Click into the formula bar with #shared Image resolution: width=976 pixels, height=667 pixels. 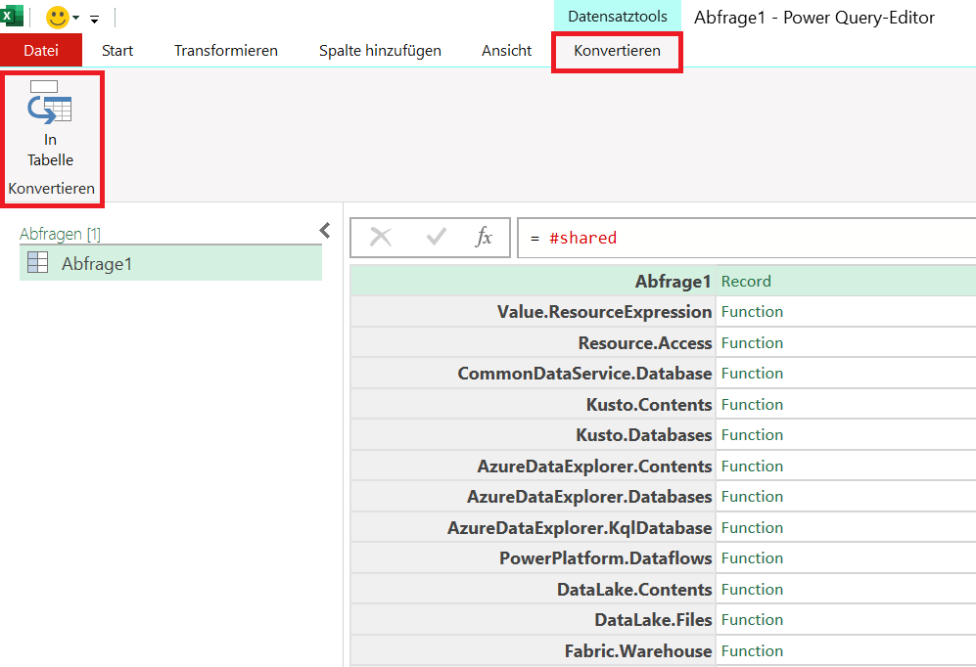coord(747,238)
